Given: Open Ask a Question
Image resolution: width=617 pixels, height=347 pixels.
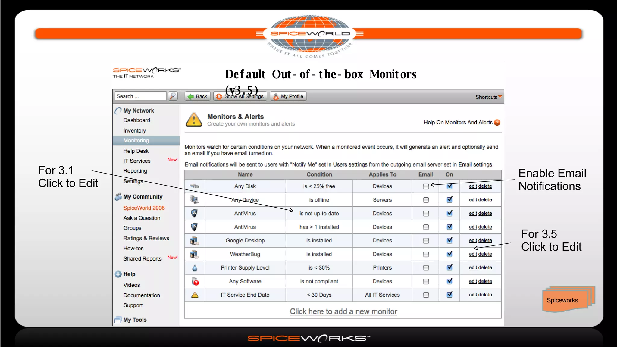Looking at the screenshot, I should coord(142,218).
